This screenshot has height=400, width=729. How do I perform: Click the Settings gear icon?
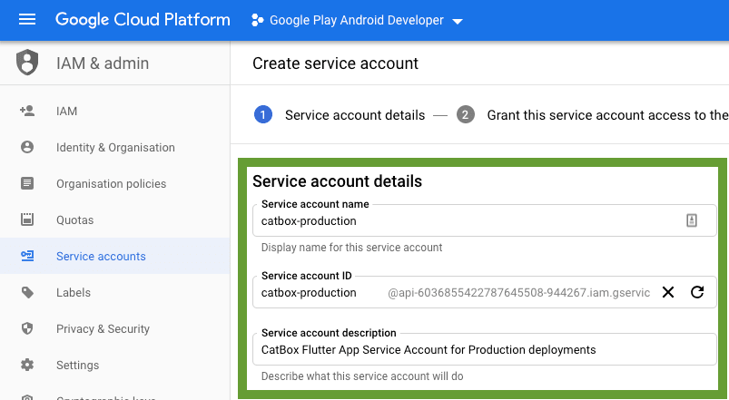pos(27,365)
